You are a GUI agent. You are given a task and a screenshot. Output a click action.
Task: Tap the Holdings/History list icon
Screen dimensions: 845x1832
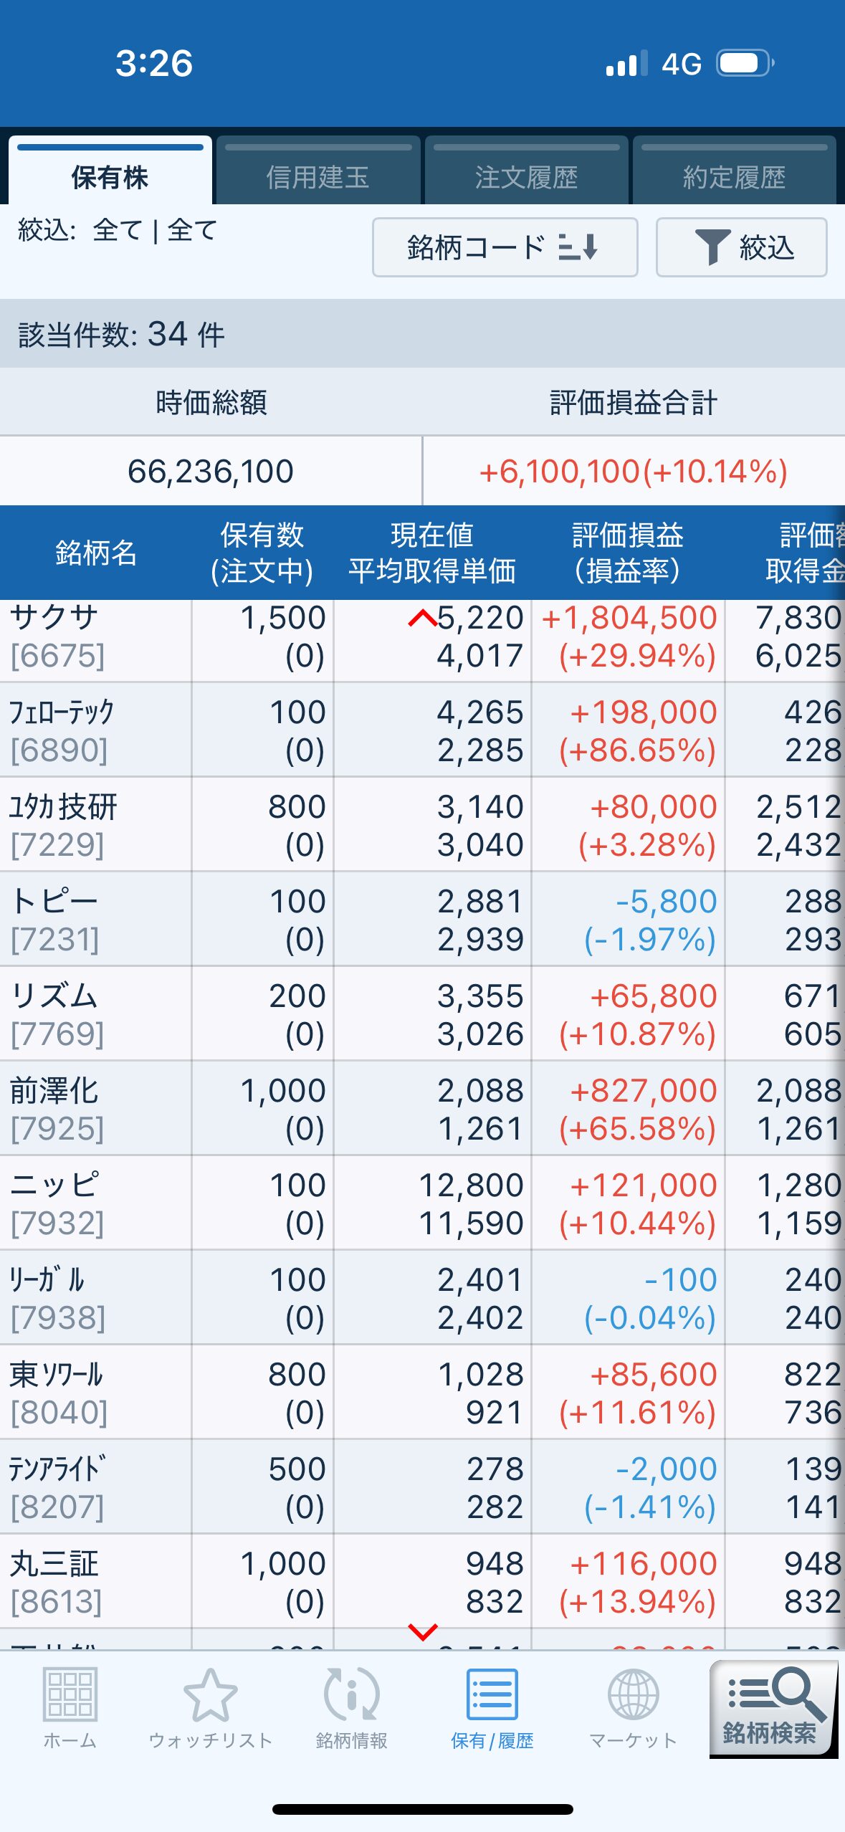[492, 1694]
